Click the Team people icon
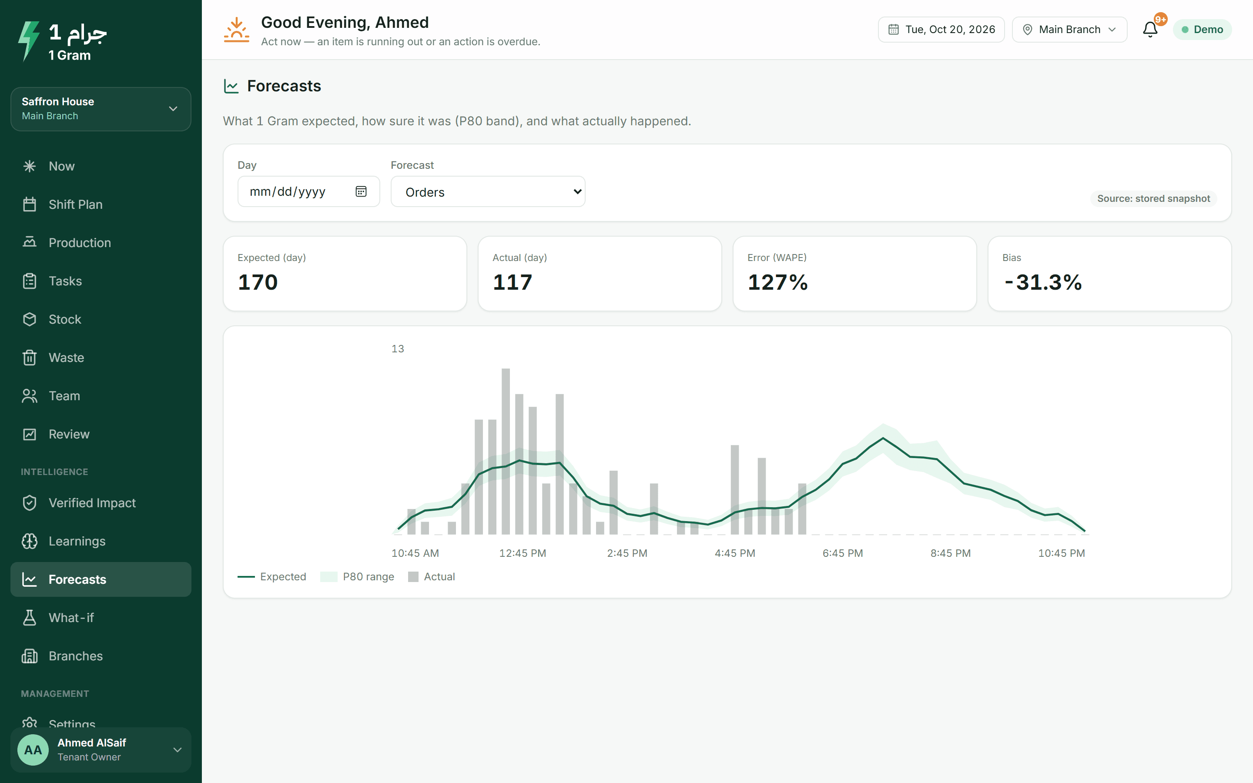 click(30, 396)
